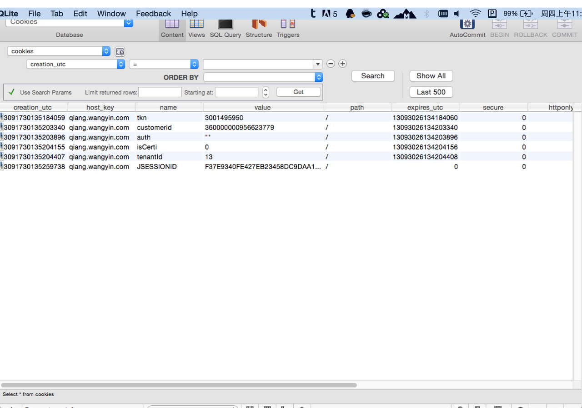Click the Starting at stepper arrows
The width and height of the screenshot is (582, 408).
tap(266, 92)
